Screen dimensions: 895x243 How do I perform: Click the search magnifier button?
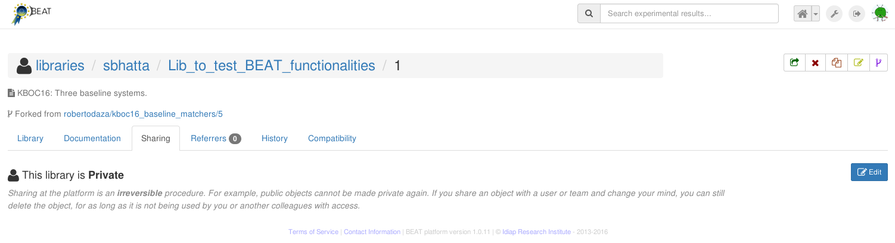[589, 14]
